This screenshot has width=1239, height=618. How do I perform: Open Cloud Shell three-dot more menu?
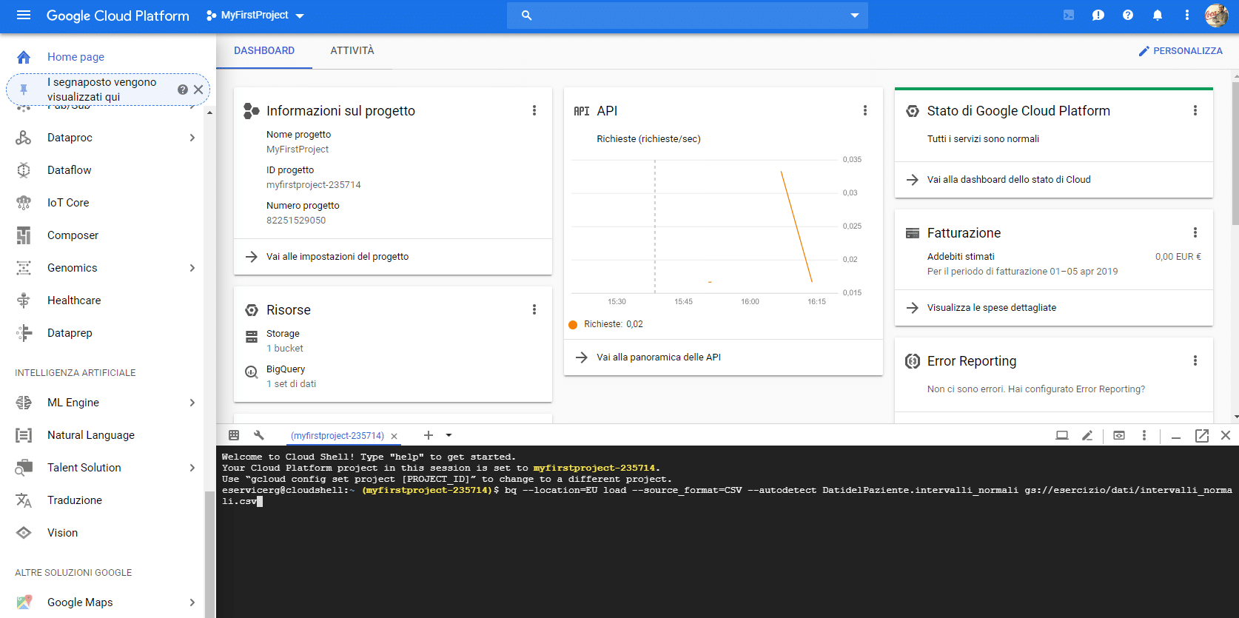pos(1144,435)
